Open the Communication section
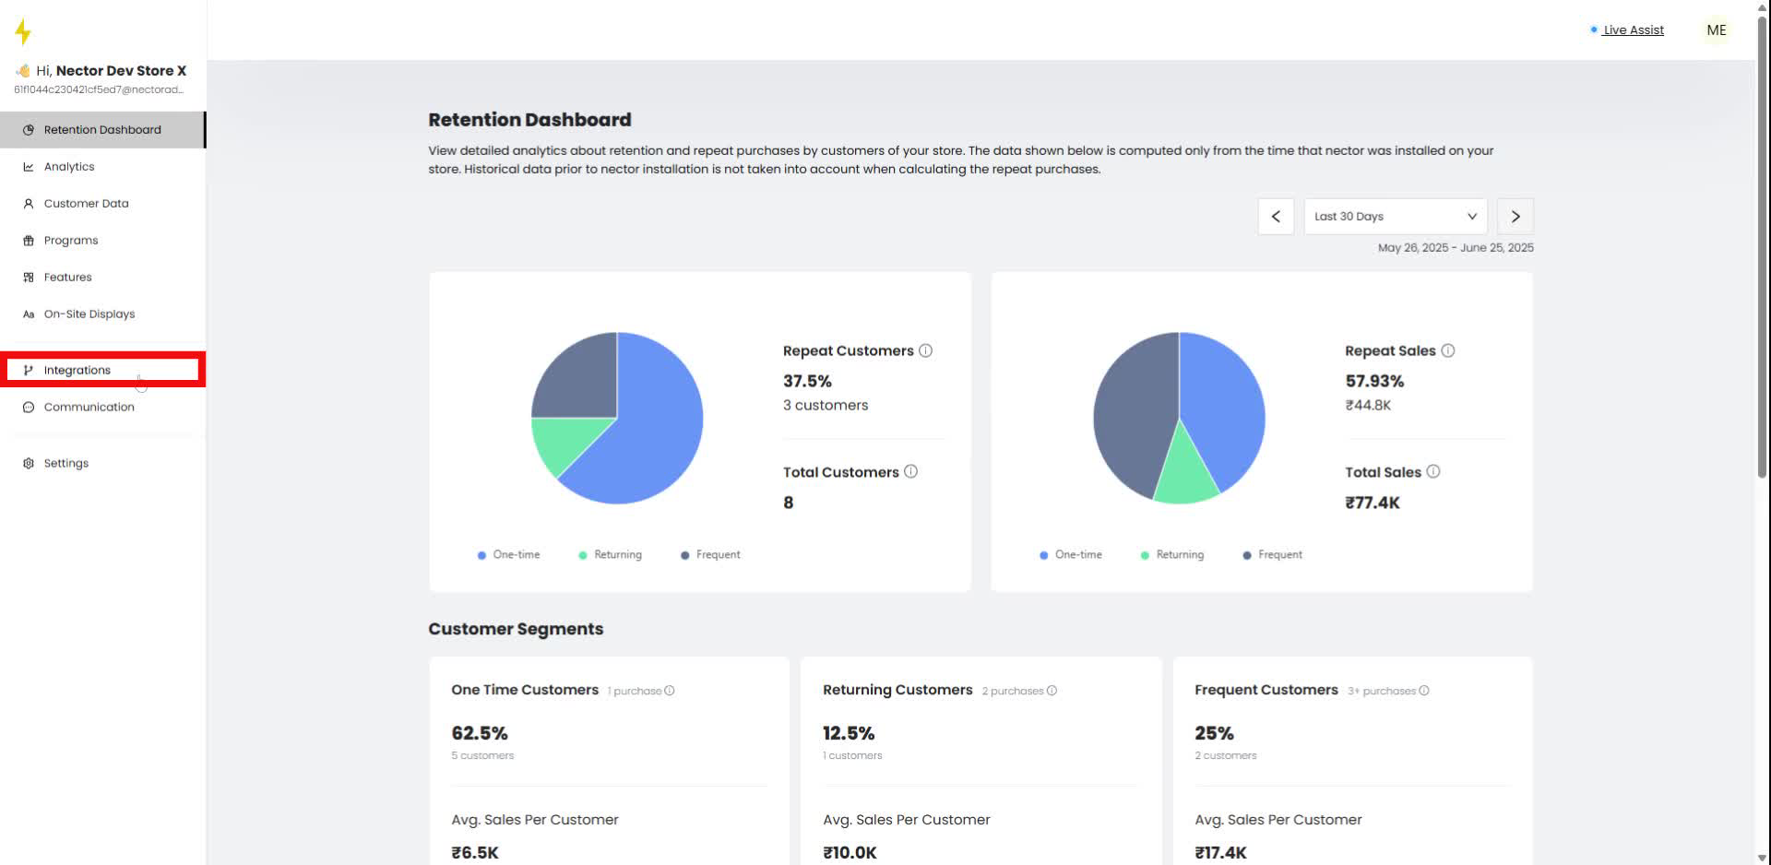 (x=89, y=407)
